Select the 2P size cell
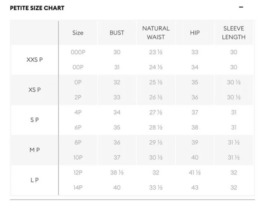This screenshot has height=205, width=259. coord(78,97)
